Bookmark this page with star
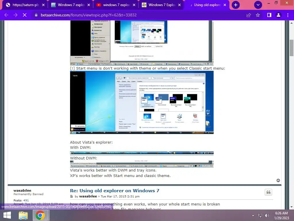This screenshot has width=294, height=221. pyautogui.click(x=258, y=15)
